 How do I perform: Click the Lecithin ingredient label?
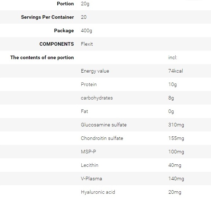tap(90, 165)
